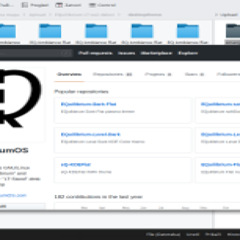Open the Equilibrium-Level-Dark repository link

pos(91,134)
